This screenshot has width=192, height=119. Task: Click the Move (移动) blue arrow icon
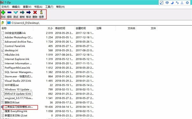point(29,12)
